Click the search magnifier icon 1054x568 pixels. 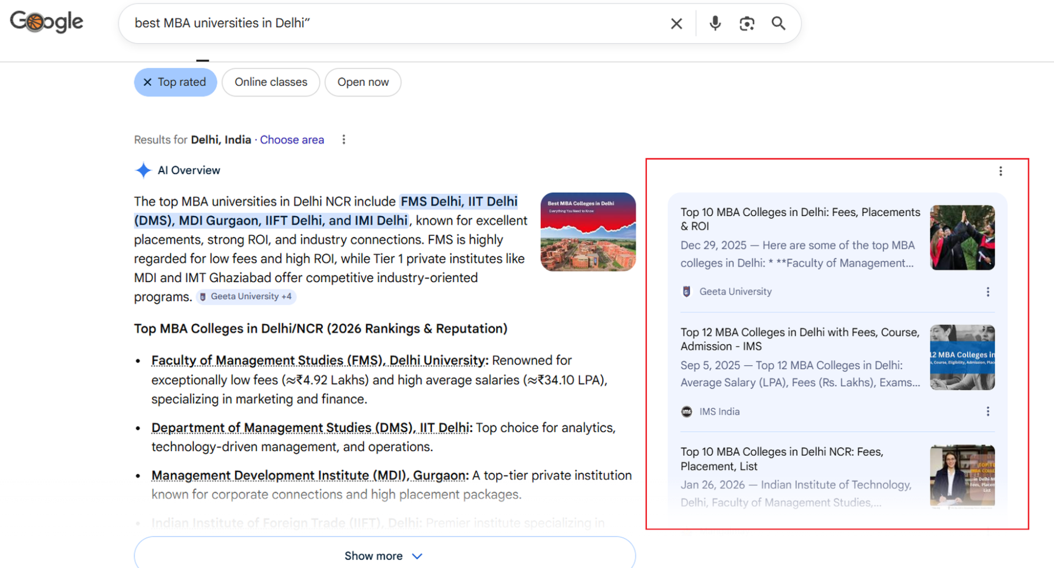click(x=779, y=23)
